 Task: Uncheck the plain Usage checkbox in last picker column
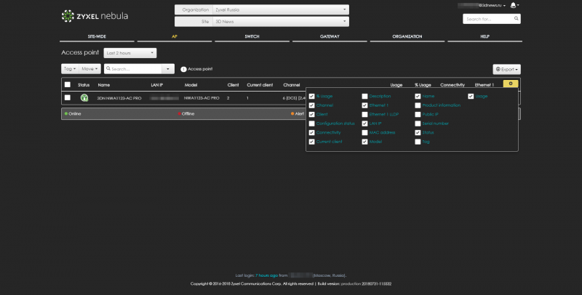pos(471,97)
